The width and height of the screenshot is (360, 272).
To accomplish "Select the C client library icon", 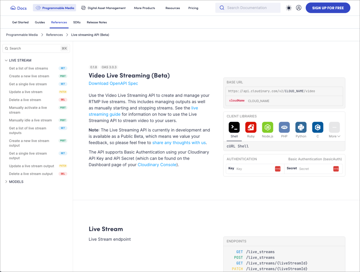I will pyautogui.click(x=318, y=127).
